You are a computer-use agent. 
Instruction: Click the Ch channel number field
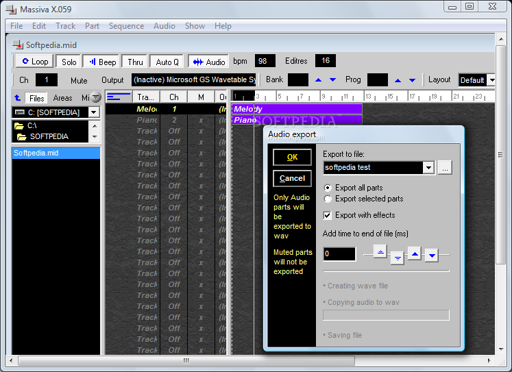coord(47,80)
